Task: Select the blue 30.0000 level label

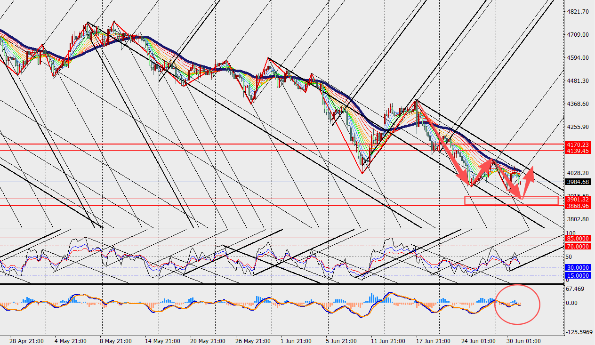Action: tap(578, 267)
